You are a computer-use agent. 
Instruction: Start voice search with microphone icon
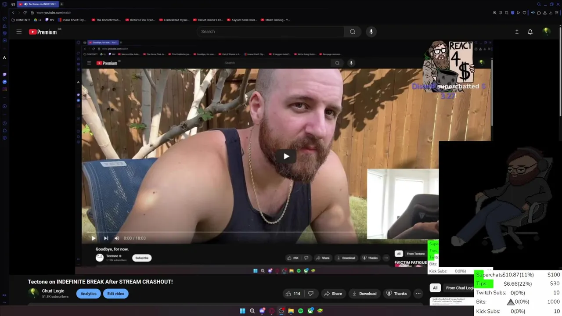(x=371, y=32)
